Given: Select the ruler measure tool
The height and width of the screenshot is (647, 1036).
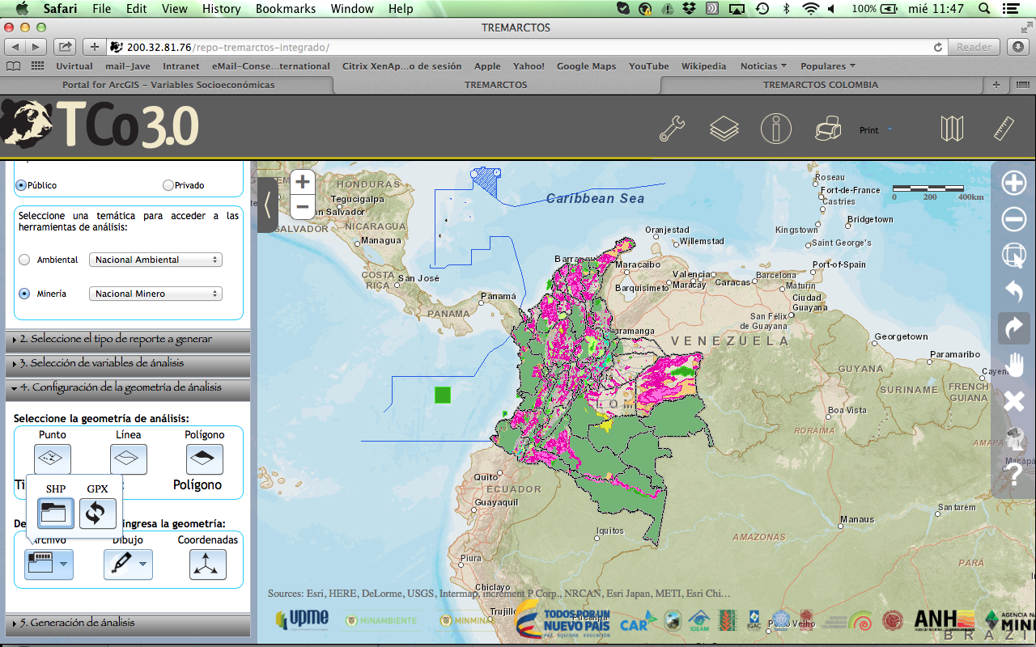Looking at the screenshot, I should 1004,129.
